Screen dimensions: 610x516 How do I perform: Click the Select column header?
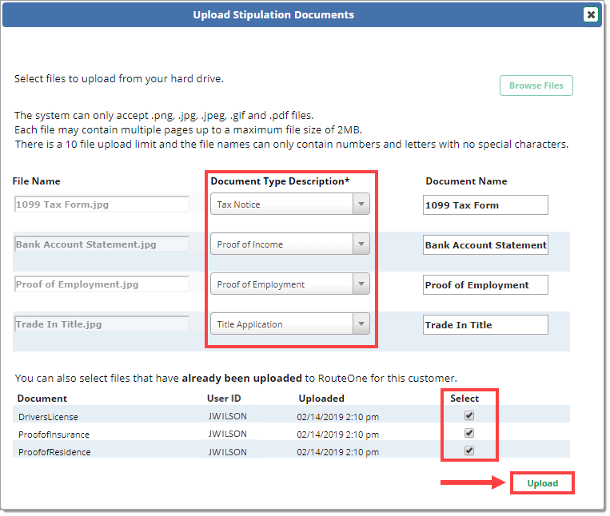[464, 398]
